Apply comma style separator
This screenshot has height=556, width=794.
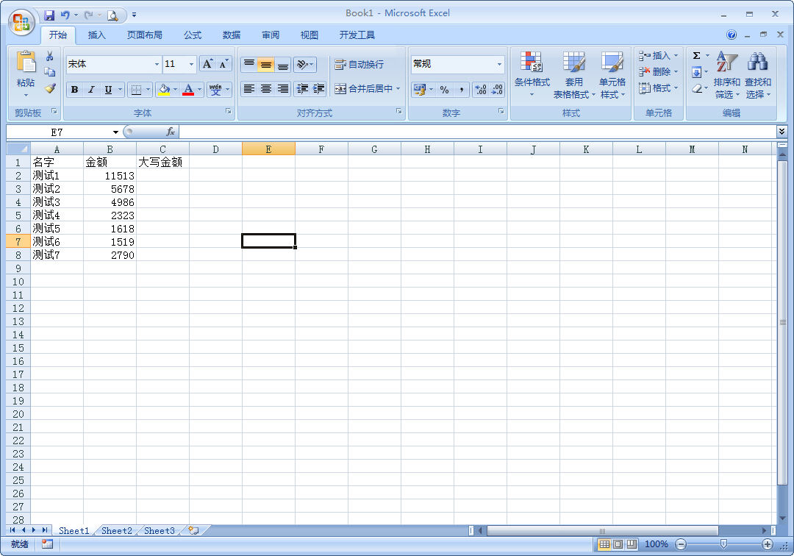click(461, 90)
